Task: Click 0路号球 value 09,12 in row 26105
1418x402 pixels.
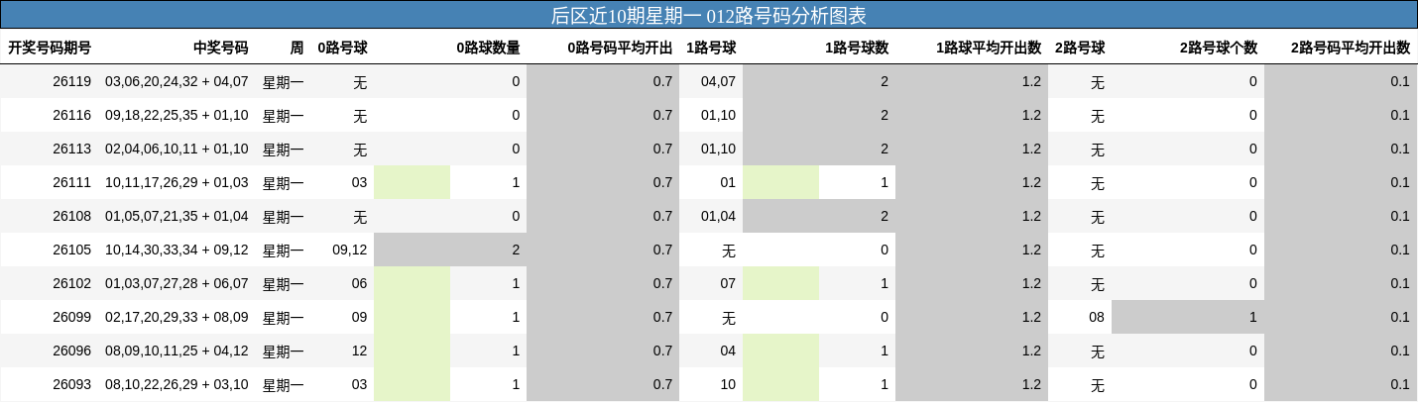Action: (350, 250)
